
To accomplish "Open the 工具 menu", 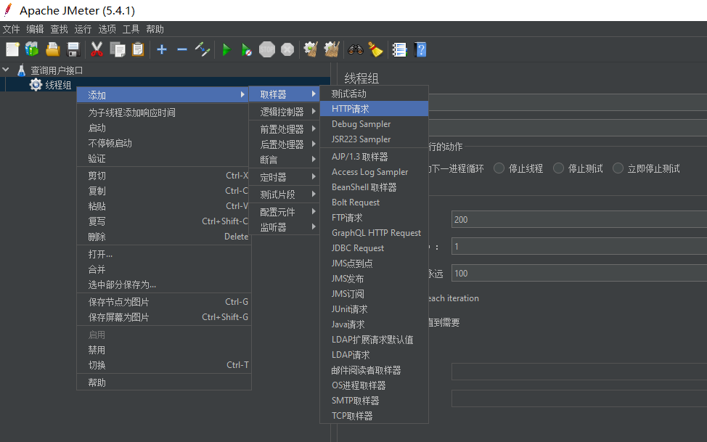I will (x=131, y=29).
